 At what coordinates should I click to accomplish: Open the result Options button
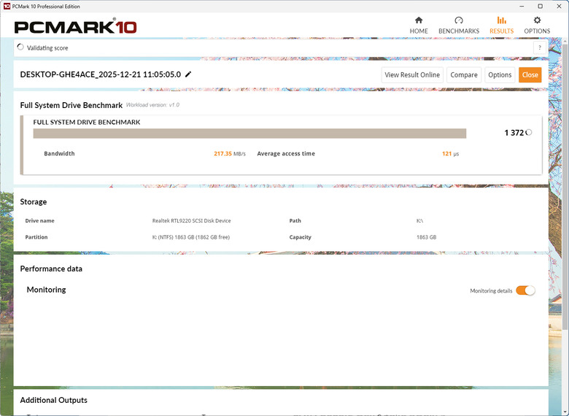pyautogui.click(x=500, y=74)
